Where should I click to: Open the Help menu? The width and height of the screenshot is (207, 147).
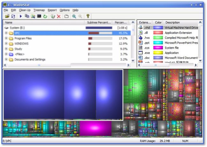75,10
